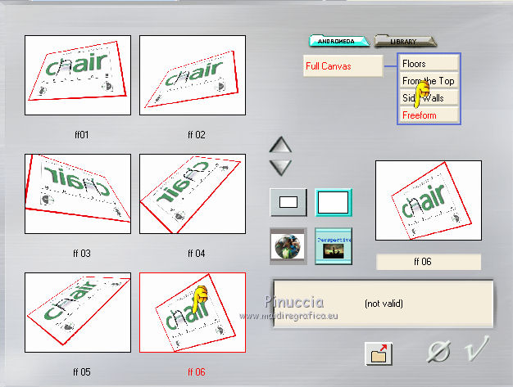Choose the Floors preset group
Screen dimensions: 513x387
(x=429, y=63)
